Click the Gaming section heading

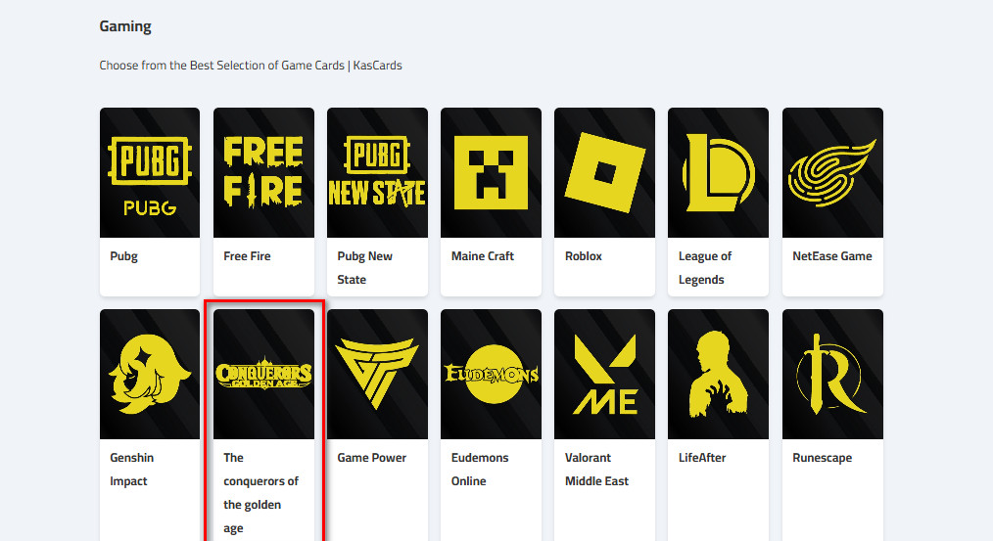(x=125, y=26)
